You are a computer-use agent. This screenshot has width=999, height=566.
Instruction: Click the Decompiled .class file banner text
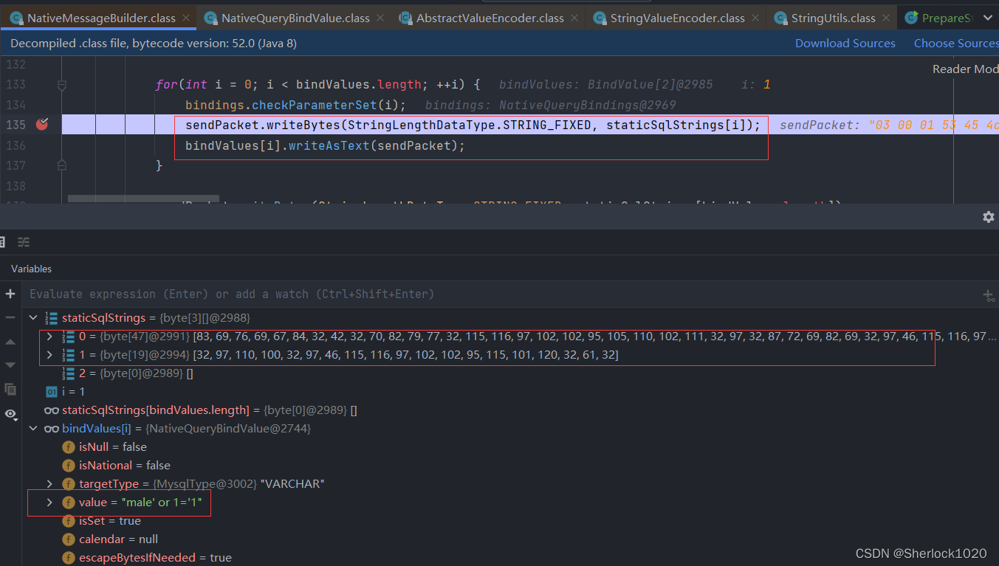click(x=154, y=44)
